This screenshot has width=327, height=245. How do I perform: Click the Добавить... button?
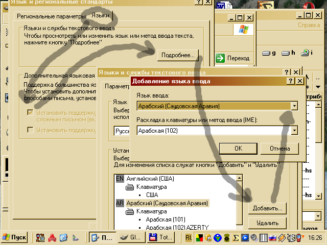pos(267,208)
